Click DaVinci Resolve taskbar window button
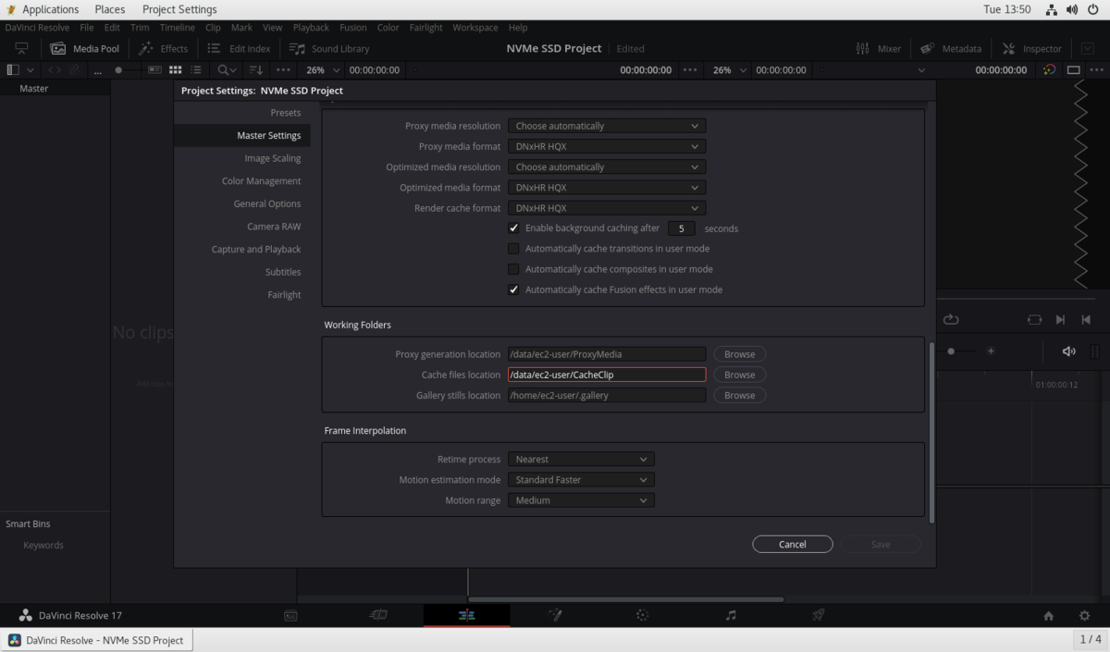This screenshot has width=1110, height=652. click(x=96, y=640)
